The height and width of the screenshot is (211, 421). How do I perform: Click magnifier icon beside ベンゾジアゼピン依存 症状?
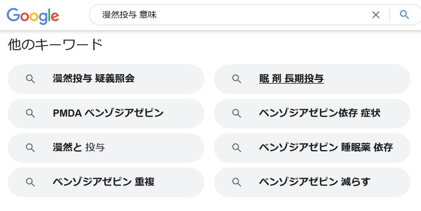point(237,113)
